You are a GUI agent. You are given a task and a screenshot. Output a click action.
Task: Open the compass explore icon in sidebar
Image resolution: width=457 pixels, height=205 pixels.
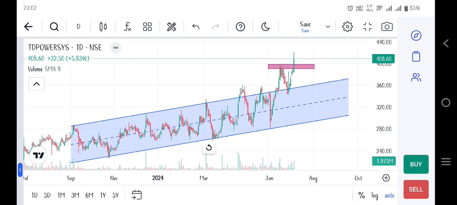416,36
